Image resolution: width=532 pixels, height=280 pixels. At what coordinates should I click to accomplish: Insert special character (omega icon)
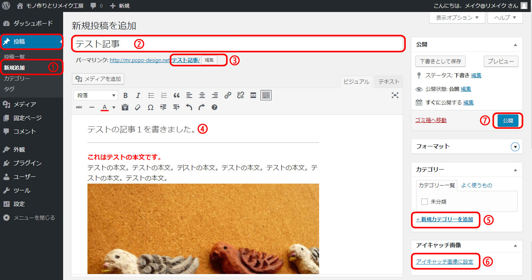(x=151, y=107)
